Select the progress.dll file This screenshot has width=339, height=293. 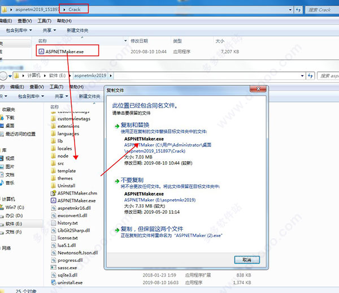[67, 260]
